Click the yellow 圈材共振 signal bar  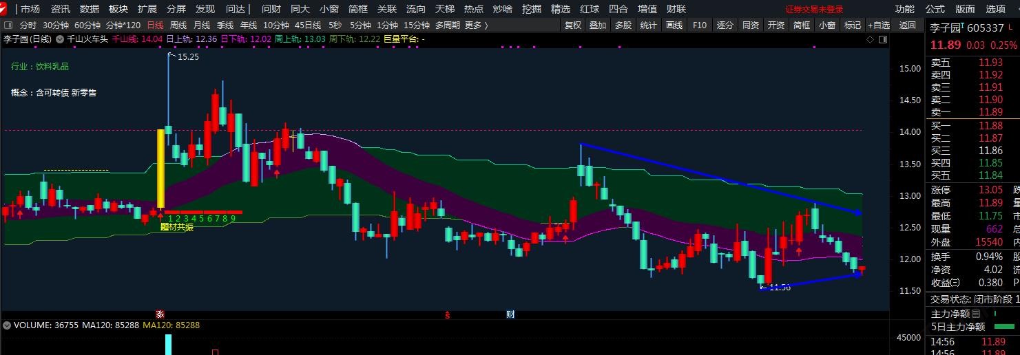coord(160,168)
